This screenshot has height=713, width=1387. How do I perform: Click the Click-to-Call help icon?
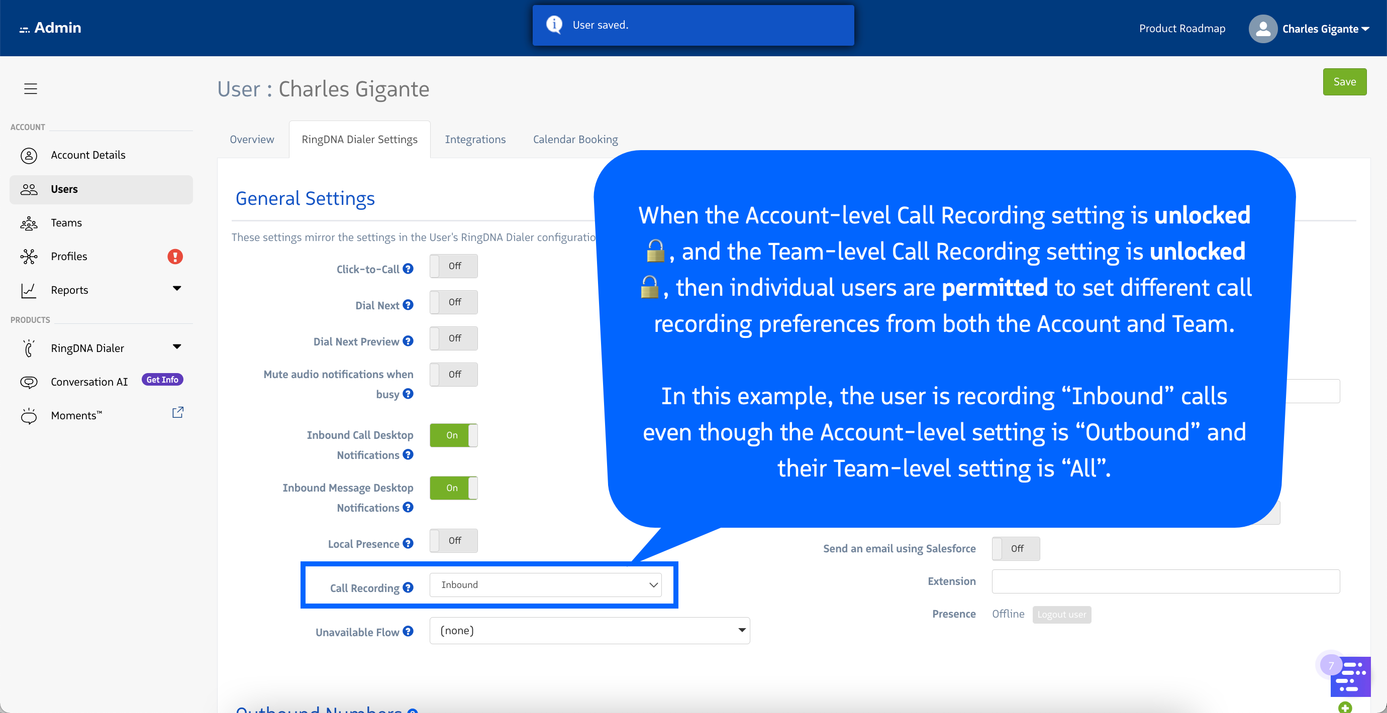coord(408,269)
